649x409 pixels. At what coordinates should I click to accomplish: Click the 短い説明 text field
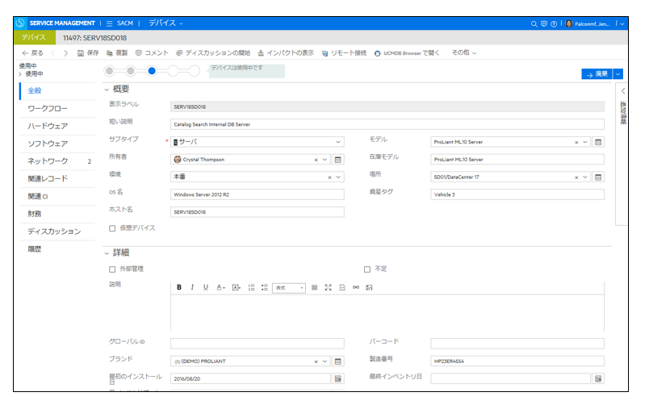coord(387,124)
